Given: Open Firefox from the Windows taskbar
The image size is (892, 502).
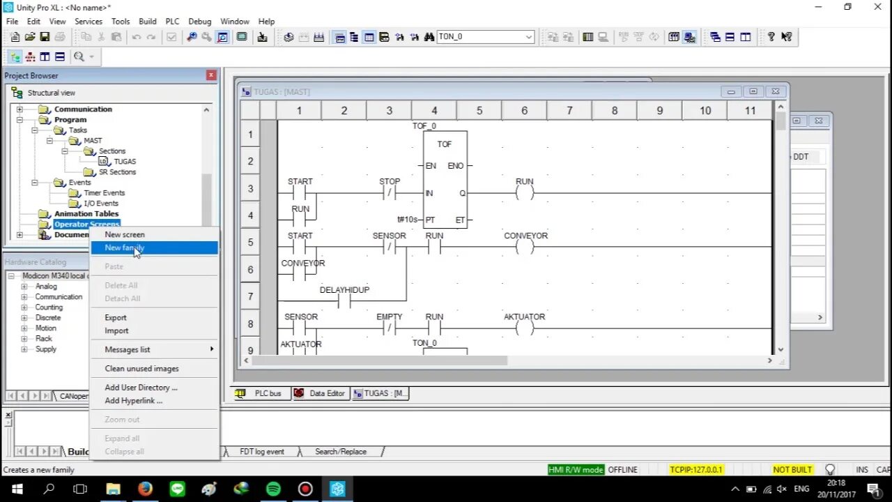Looking at the screenshot, I should (145, 489).
